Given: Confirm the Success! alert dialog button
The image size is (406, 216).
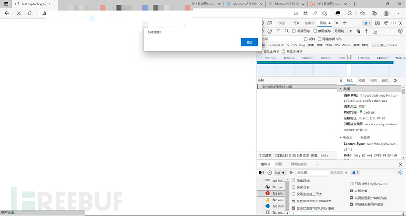Looking at the screenshot, I should click(249, 42).
